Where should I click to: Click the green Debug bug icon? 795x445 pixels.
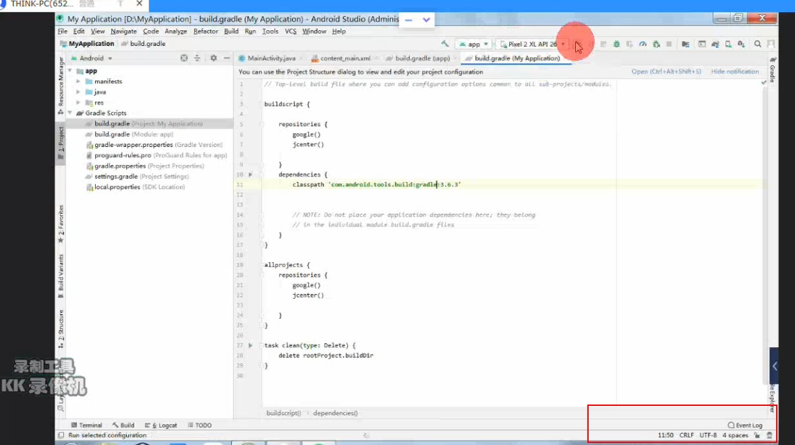616,44
